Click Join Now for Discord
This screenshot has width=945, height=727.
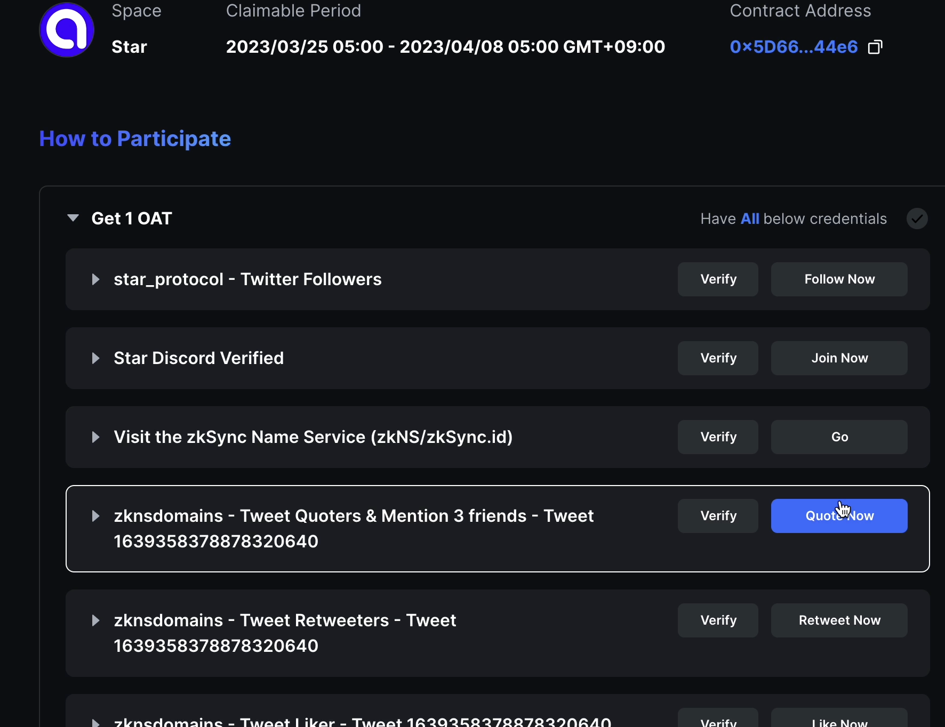839,358
